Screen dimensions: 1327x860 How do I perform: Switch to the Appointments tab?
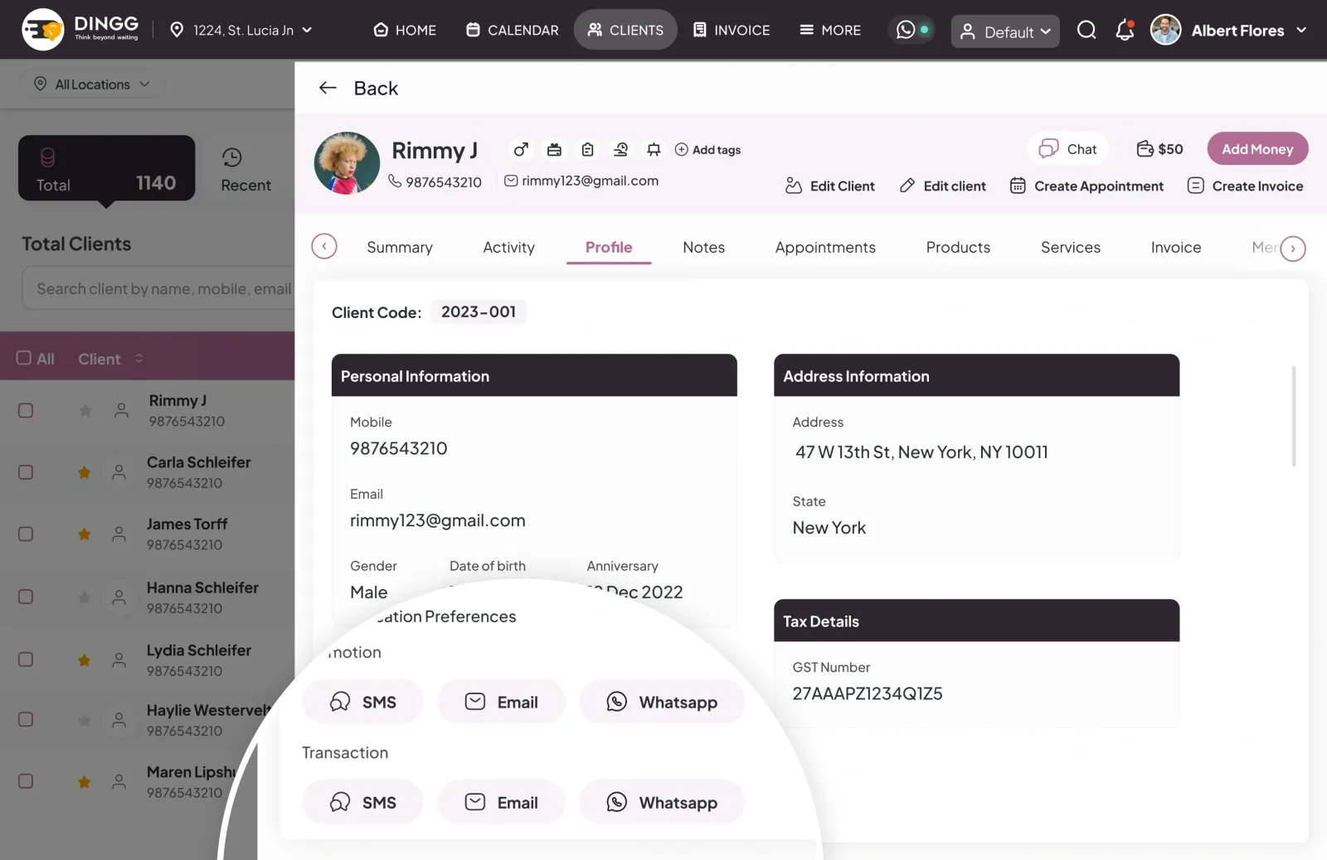825,247
